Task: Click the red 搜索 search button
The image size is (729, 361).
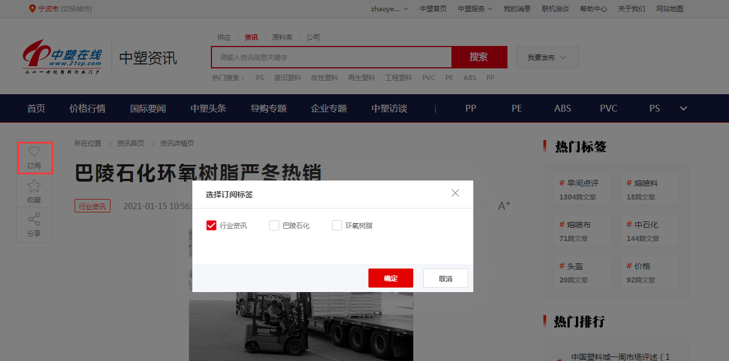Action: point(479,57)
